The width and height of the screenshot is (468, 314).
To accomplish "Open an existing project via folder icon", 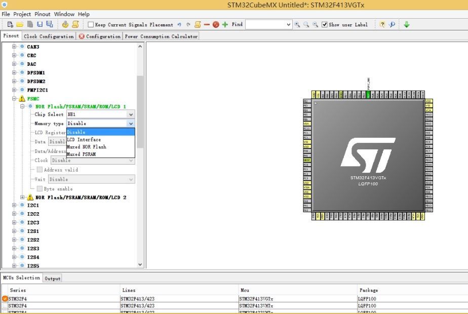I will click(x=20, y=24).
